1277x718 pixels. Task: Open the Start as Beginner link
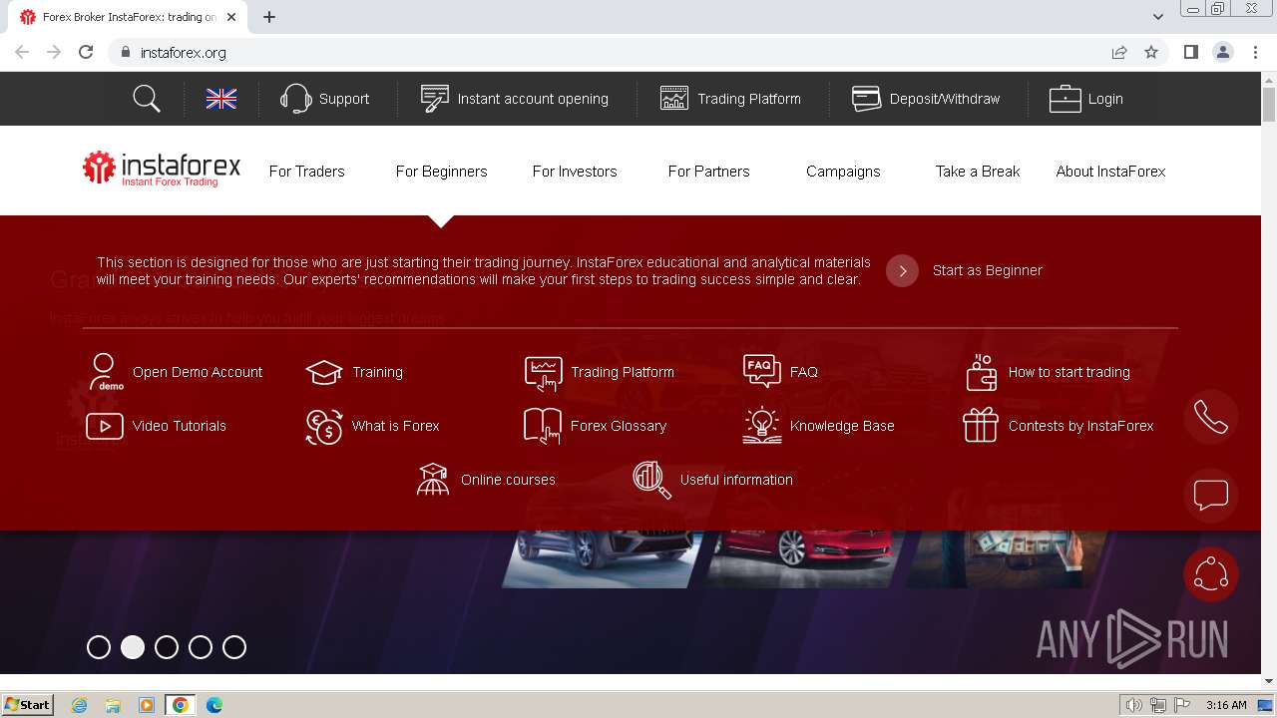click(988, 270)
